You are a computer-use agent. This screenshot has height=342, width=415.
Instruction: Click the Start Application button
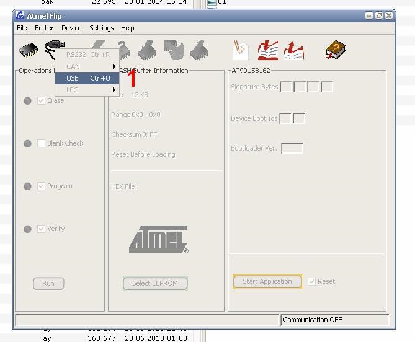coord(267,281)
